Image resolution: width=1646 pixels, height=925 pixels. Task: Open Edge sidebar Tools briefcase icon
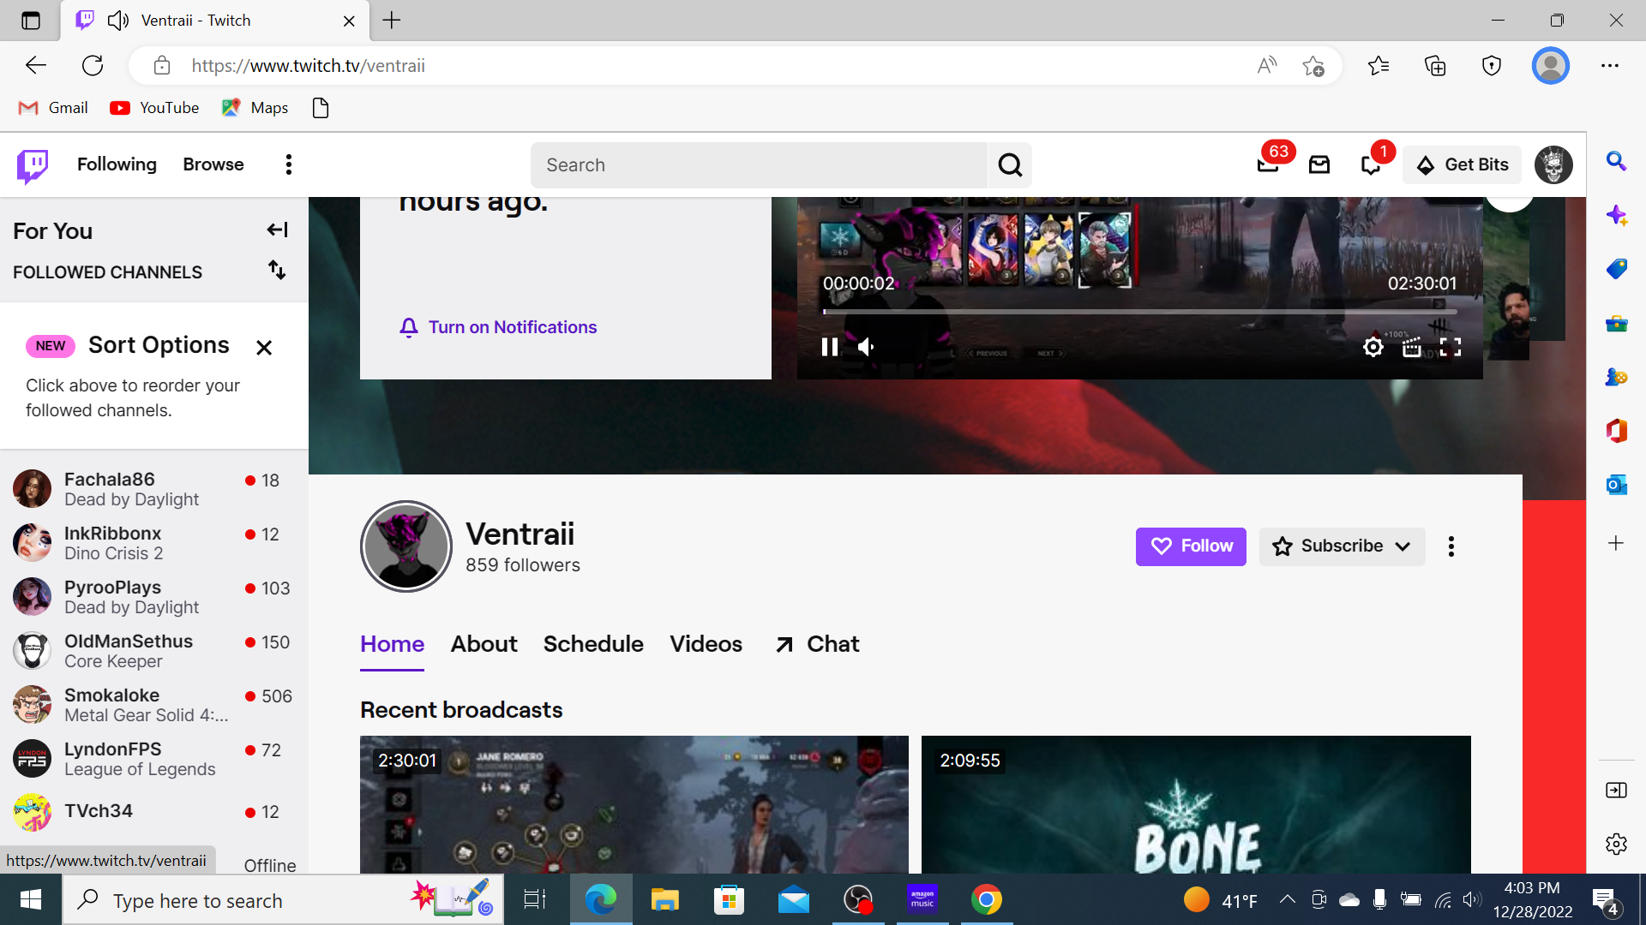click(1616, 323)
